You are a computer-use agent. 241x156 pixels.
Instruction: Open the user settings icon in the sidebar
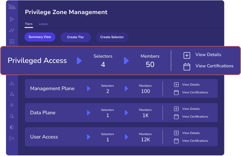[12, 94]
